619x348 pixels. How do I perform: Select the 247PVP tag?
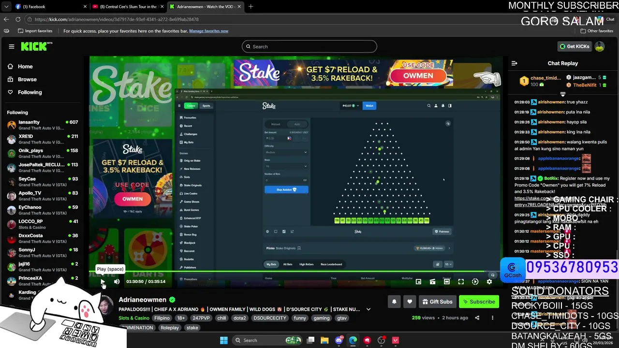coord(201,318)
